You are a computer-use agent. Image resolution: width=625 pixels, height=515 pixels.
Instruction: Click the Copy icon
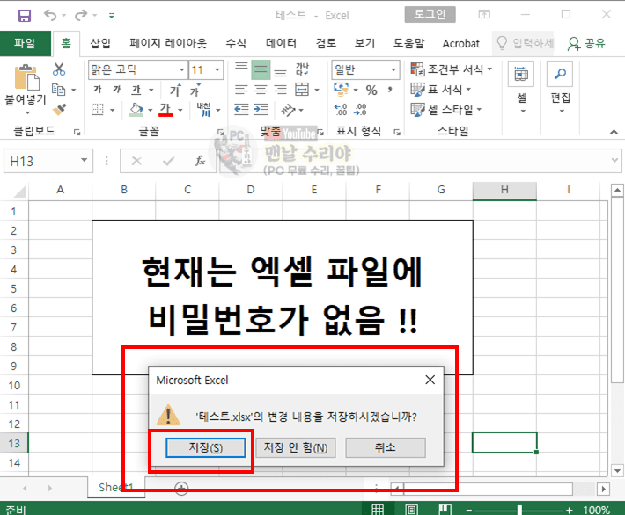[x=59, y=90]
